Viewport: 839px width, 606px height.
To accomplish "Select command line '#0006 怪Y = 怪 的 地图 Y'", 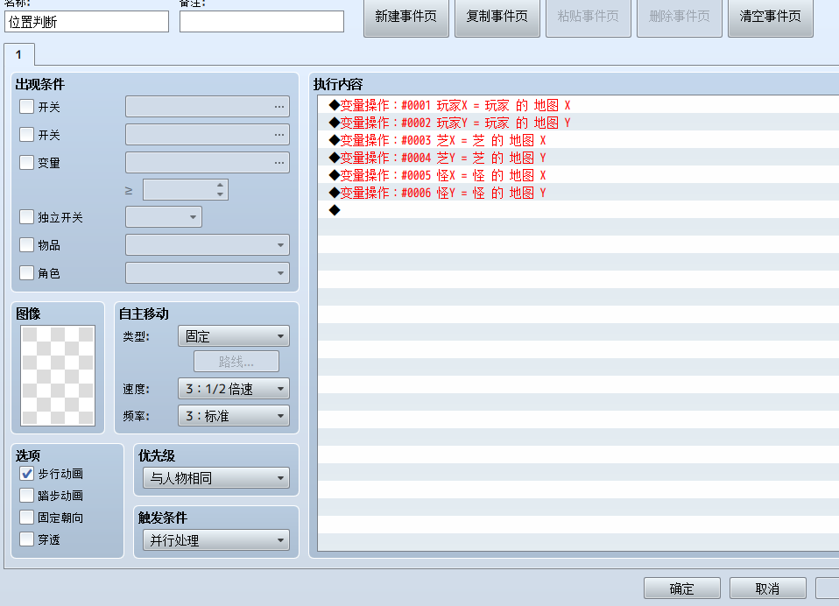I will click(x=578, y=193).
